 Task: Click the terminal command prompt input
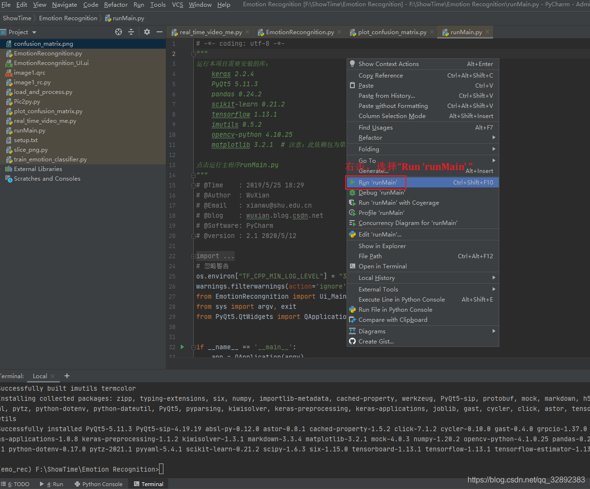(161, 469)
